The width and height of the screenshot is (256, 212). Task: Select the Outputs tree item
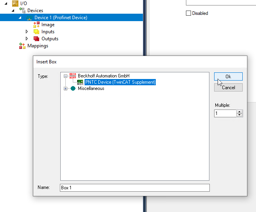[x=50, y=39]
